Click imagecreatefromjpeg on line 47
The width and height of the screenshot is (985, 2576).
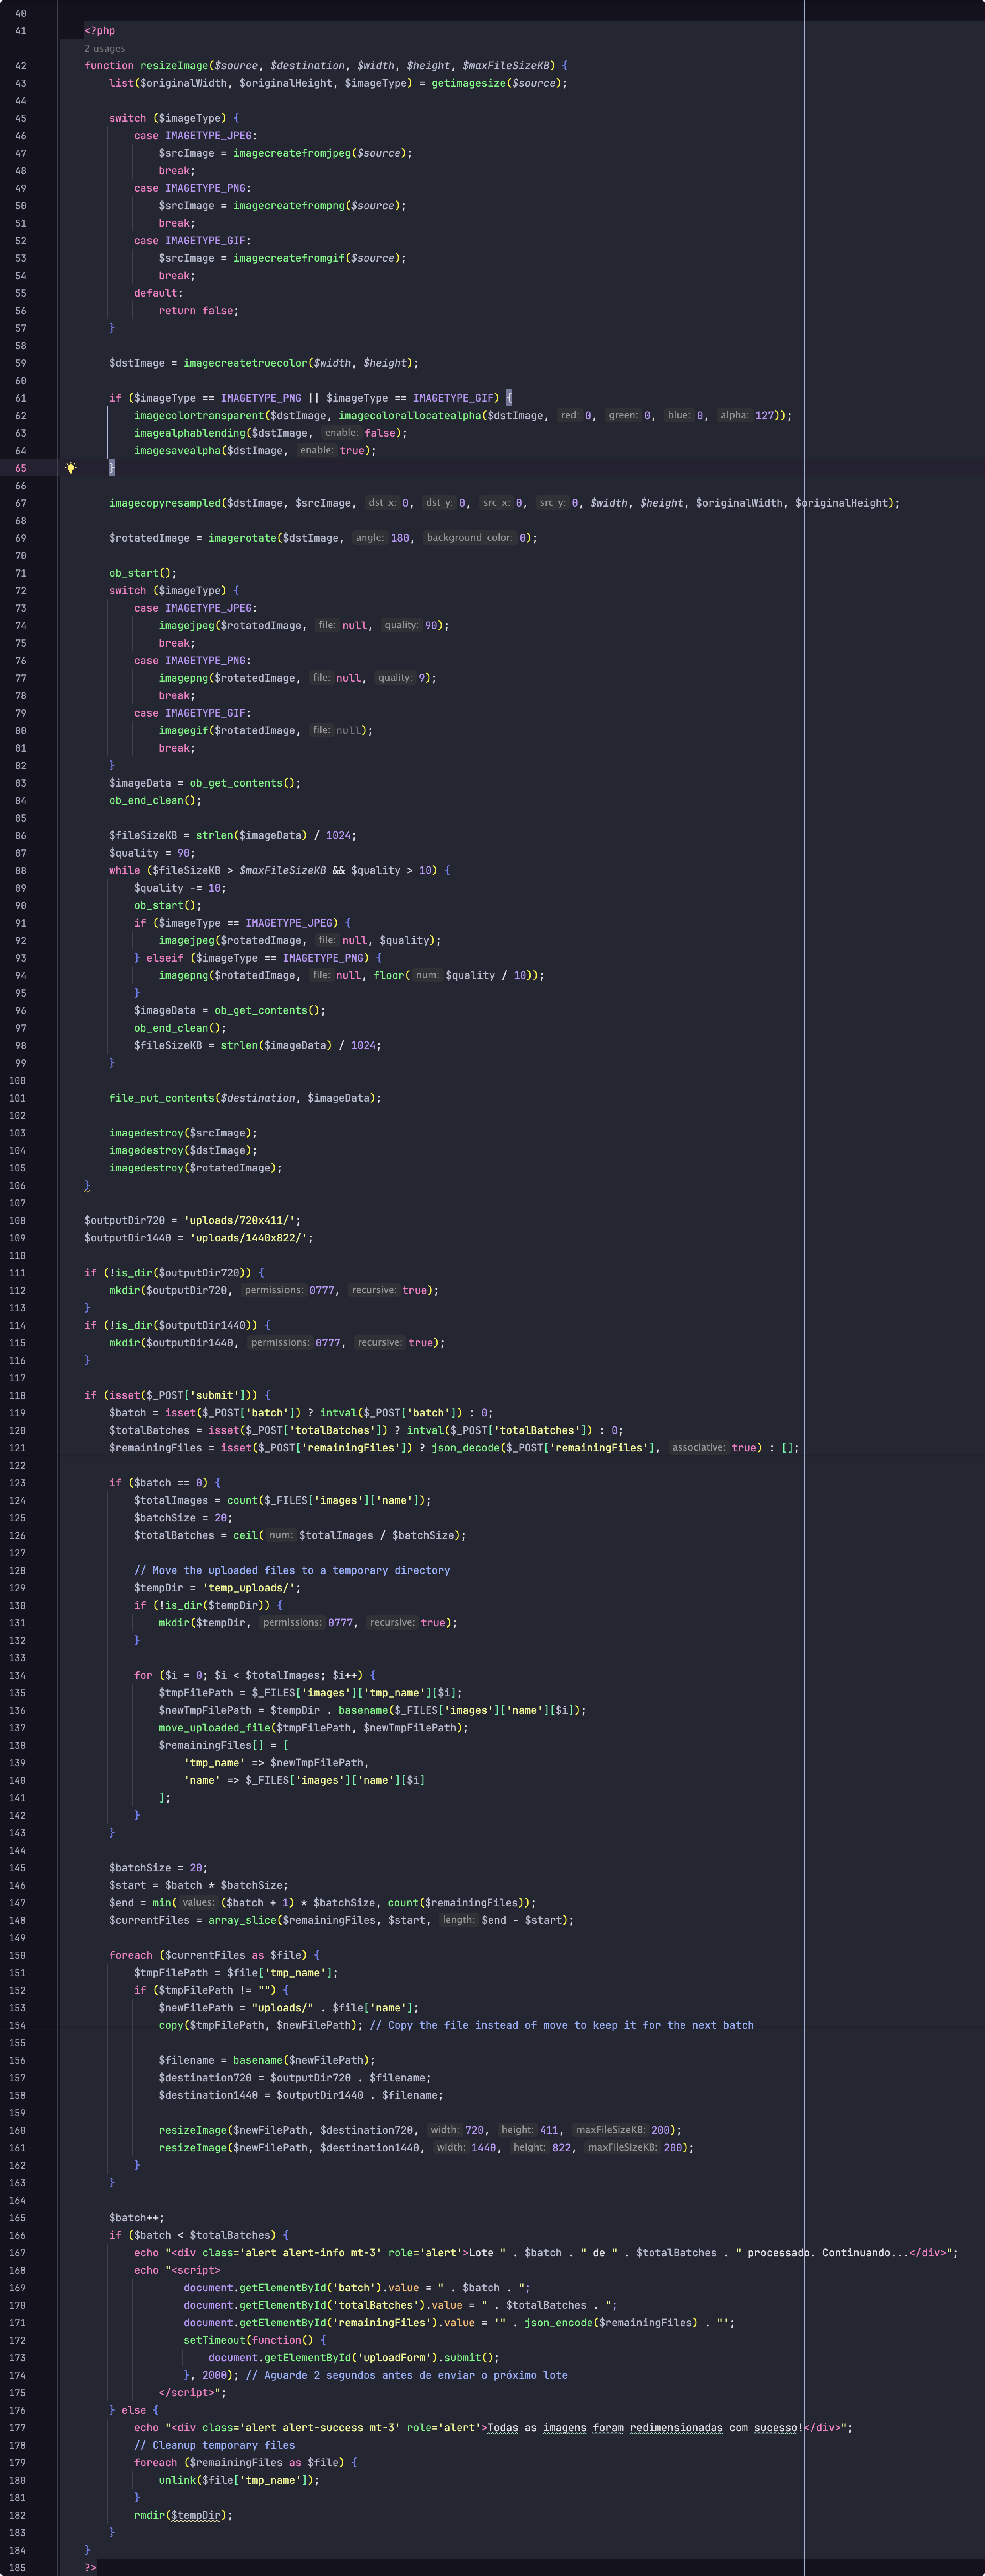tap(292, 153)
